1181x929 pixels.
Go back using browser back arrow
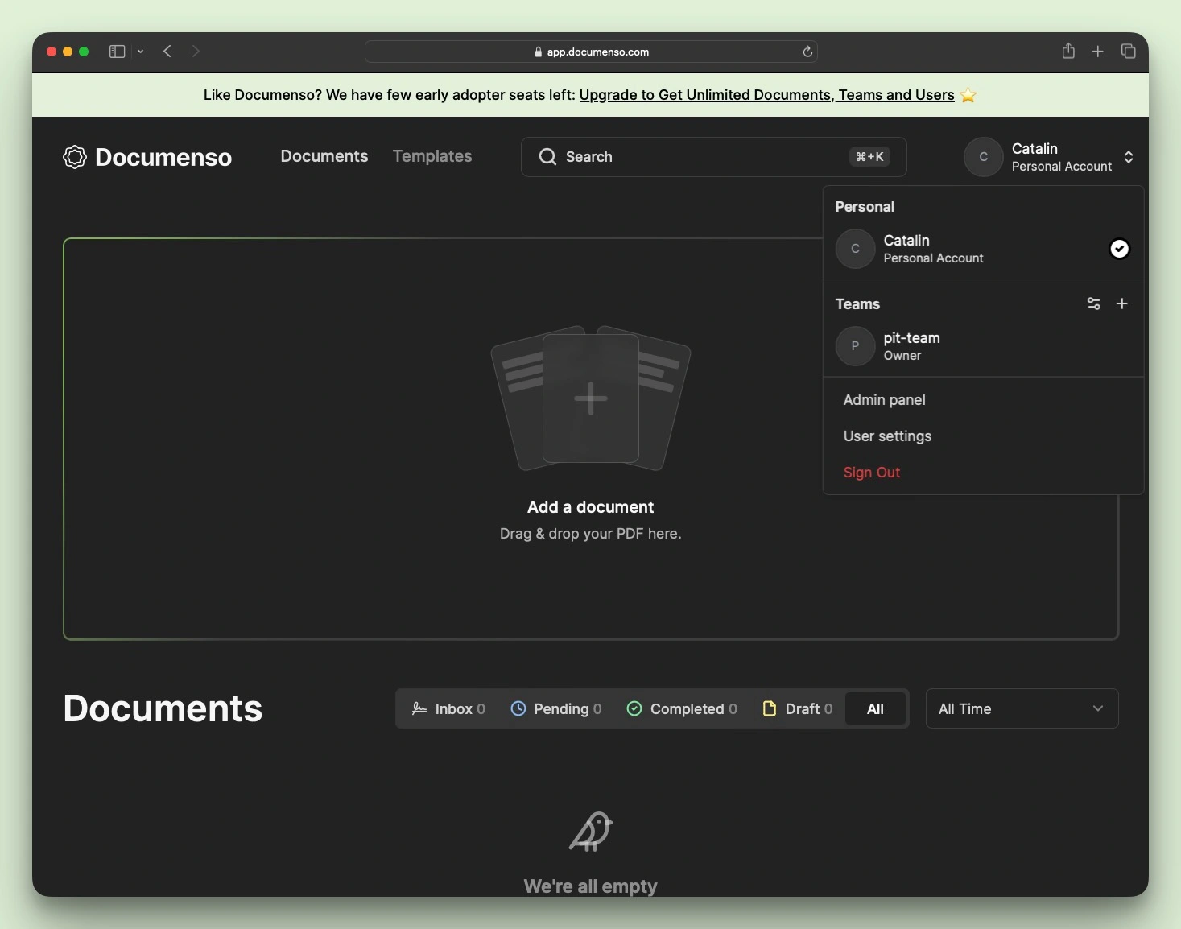pyautogui.click(x=167, y=52)
